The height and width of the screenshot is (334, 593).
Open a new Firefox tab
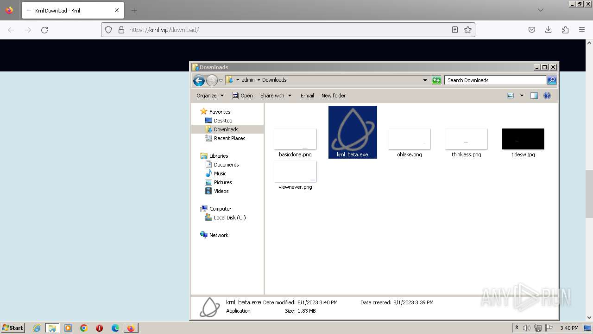[x=134, y=10]
